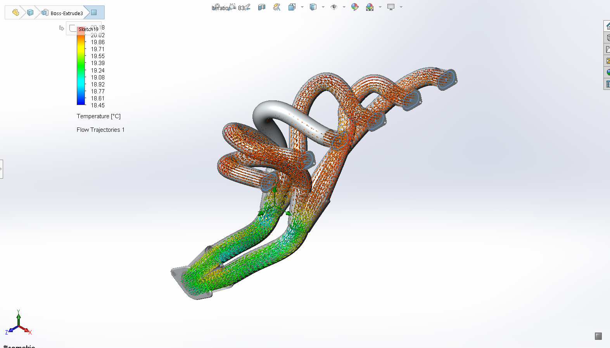The width and height of the screenshot is (610, 348).
Task: Click the "Temperature [°C]" legend label
Action: coord(98,116)
